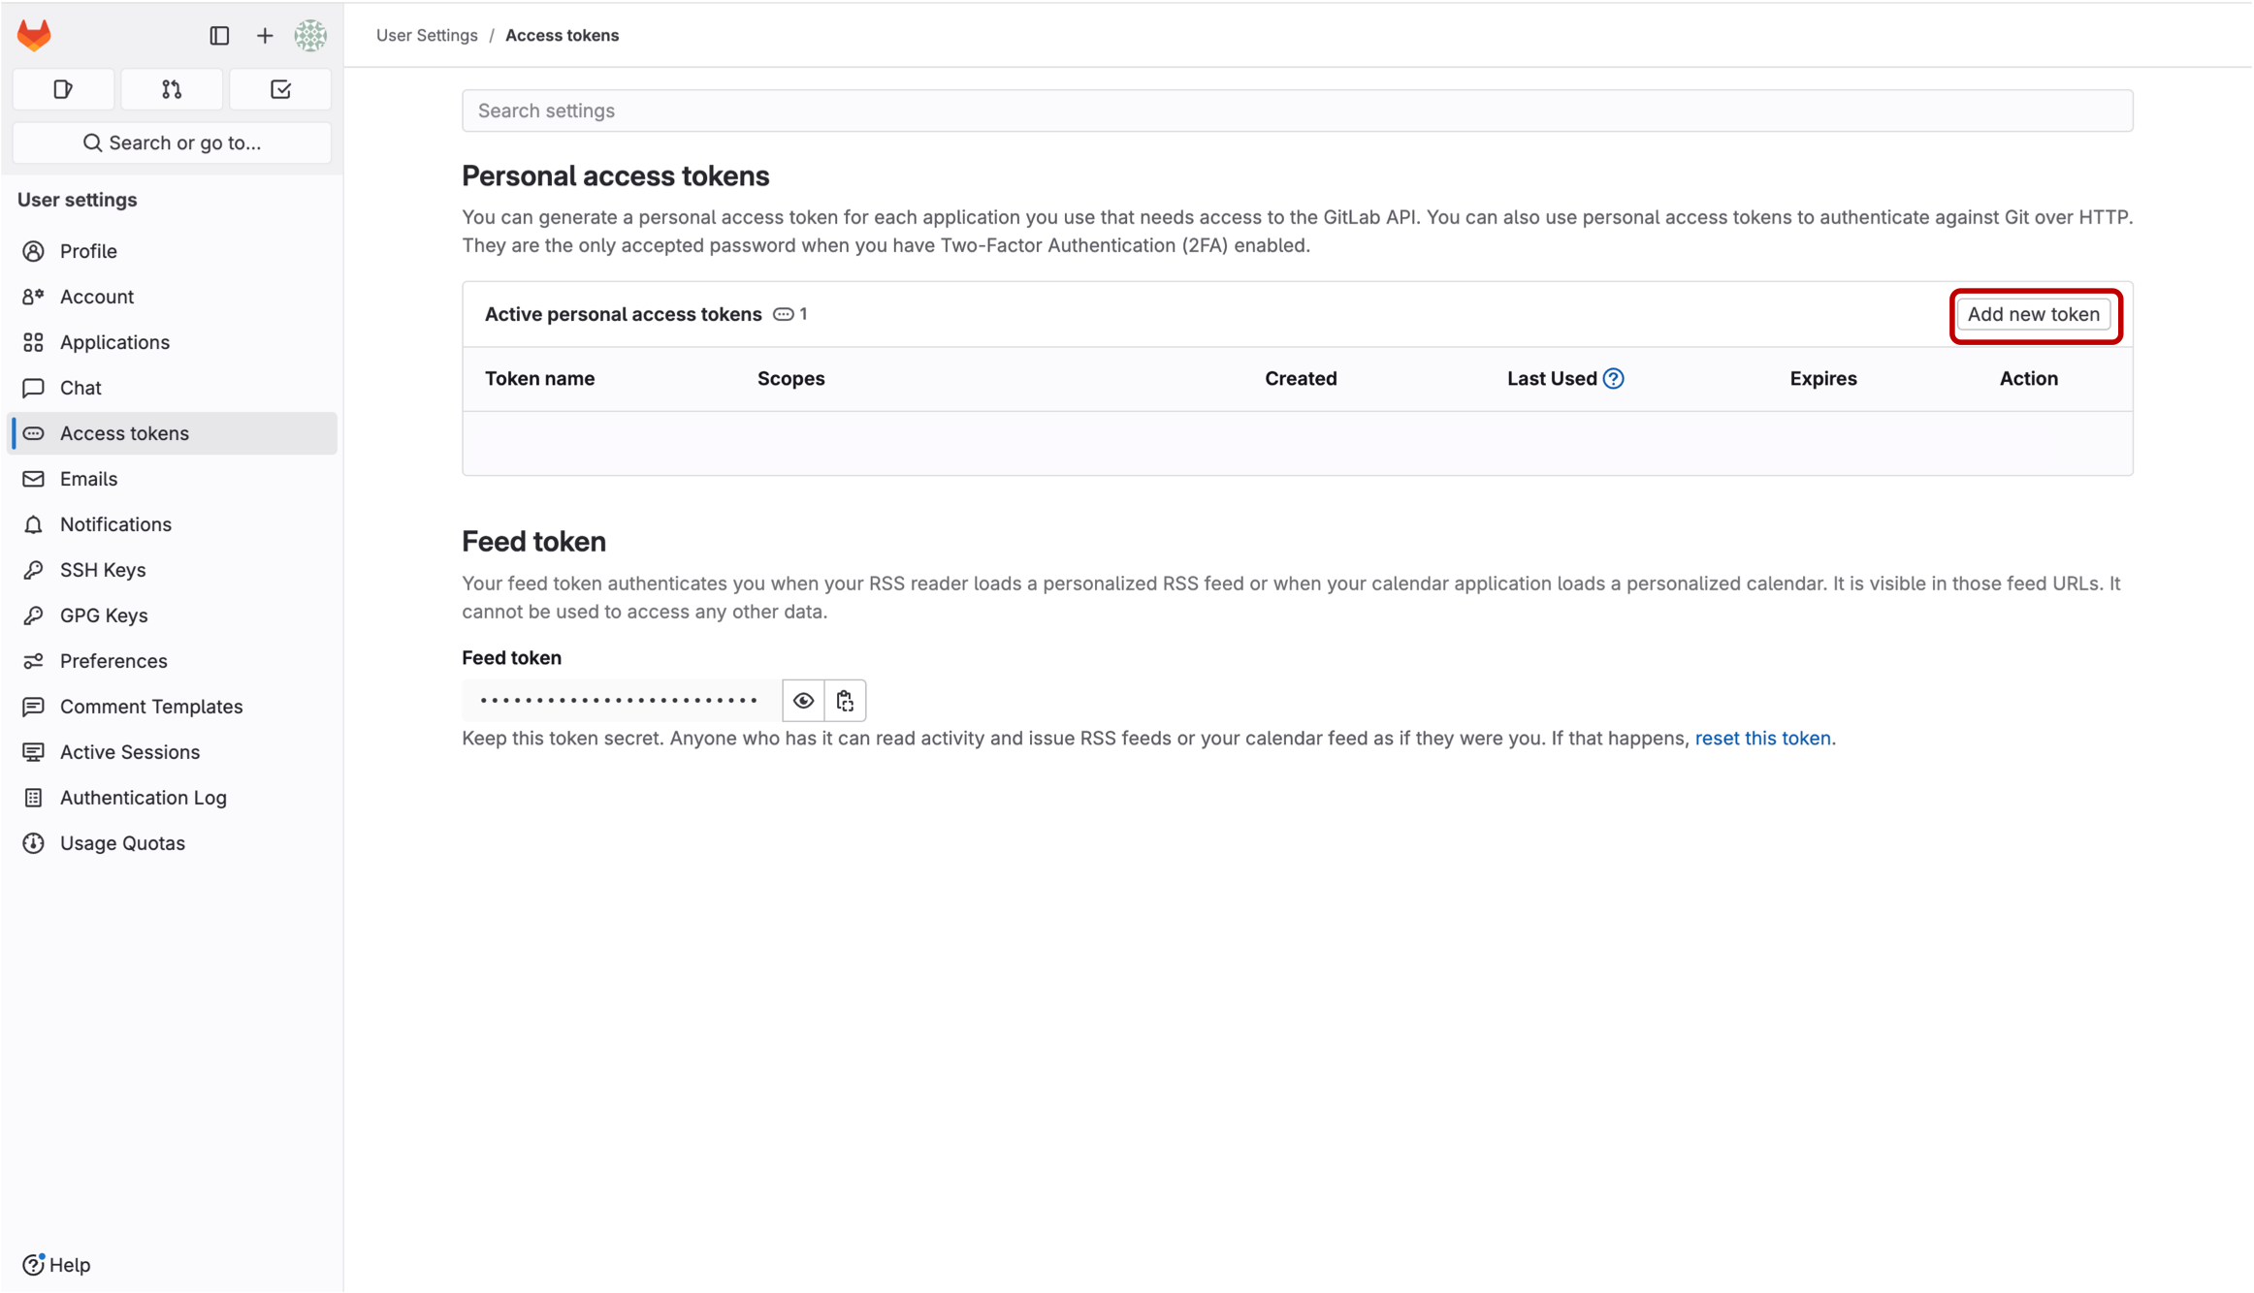Viewport: 2254px width, 1293px height.
Task: Click the GitLab fox logo
Action: [34, 36]
